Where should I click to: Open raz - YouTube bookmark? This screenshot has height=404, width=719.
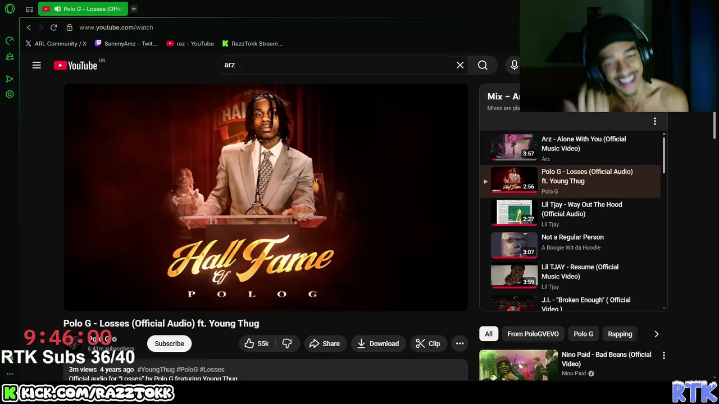pos(190,43)
